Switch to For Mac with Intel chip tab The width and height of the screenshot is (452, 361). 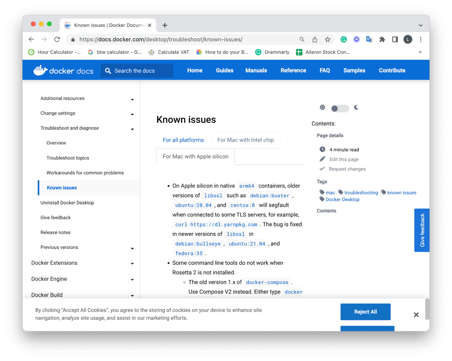click(246, 140)
